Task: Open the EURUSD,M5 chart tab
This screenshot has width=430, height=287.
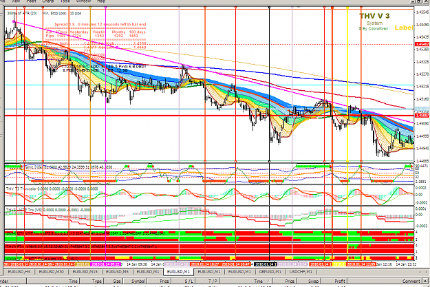Action: pos(117,272)
